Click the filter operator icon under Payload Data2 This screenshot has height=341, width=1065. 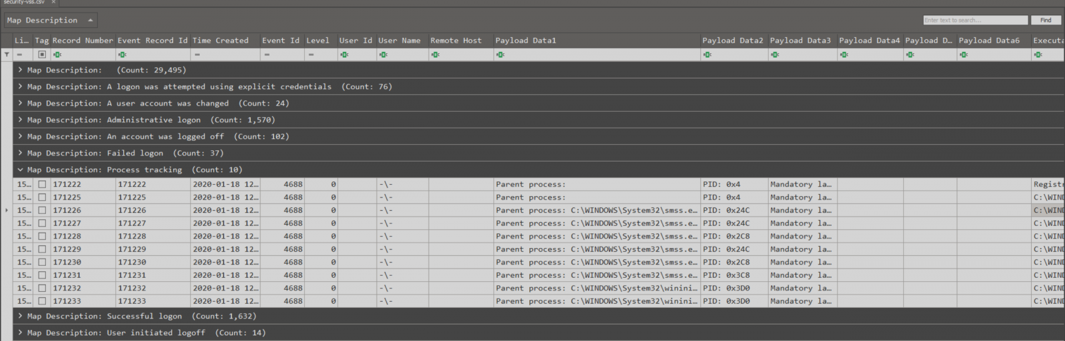708,55
